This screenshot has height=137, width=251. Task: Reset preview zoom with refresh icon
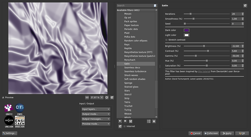112,98
